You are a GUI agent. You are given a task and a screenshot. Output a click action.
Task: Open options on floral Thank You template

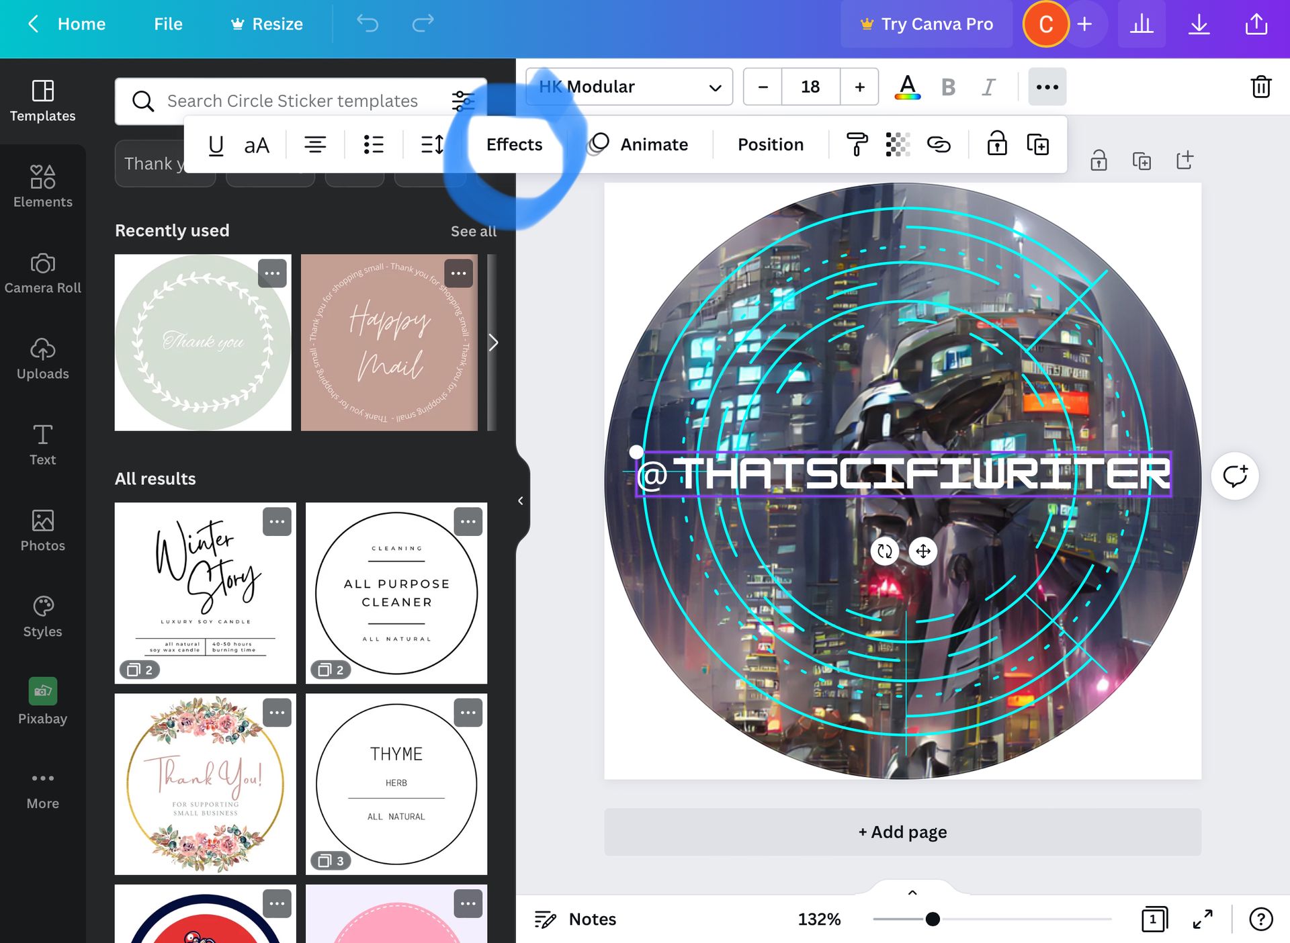point(277,713)
